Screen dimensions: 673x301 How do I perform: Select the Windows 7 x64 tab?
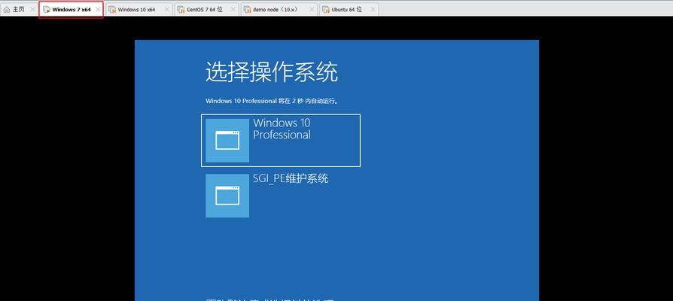72,10
